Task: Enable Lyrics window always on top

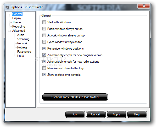Action: tap(44, 42)
